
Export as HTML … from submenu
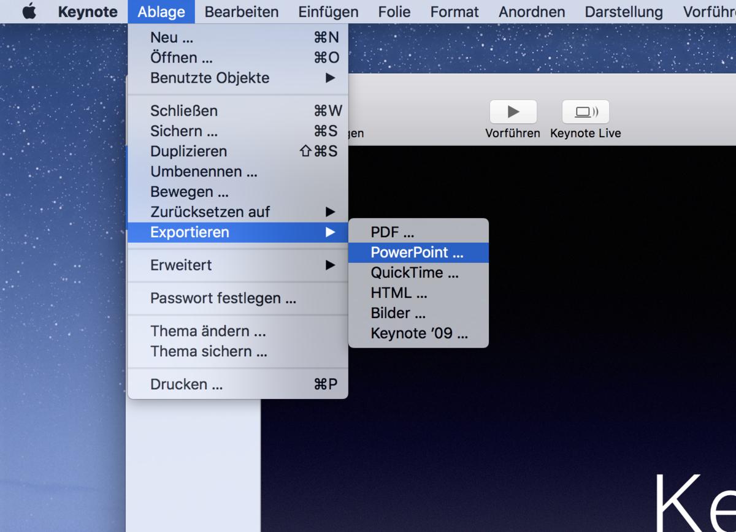click(x=418, y=293)
